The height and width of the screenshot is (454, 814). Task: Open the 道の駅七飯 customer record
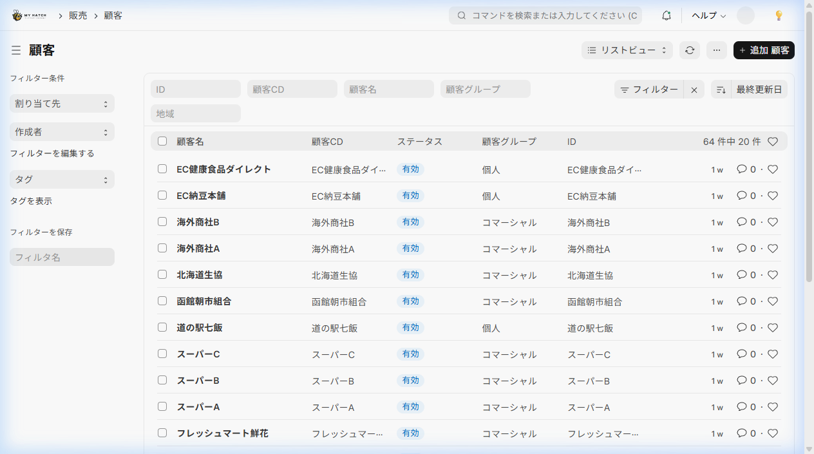pos(200,328)
